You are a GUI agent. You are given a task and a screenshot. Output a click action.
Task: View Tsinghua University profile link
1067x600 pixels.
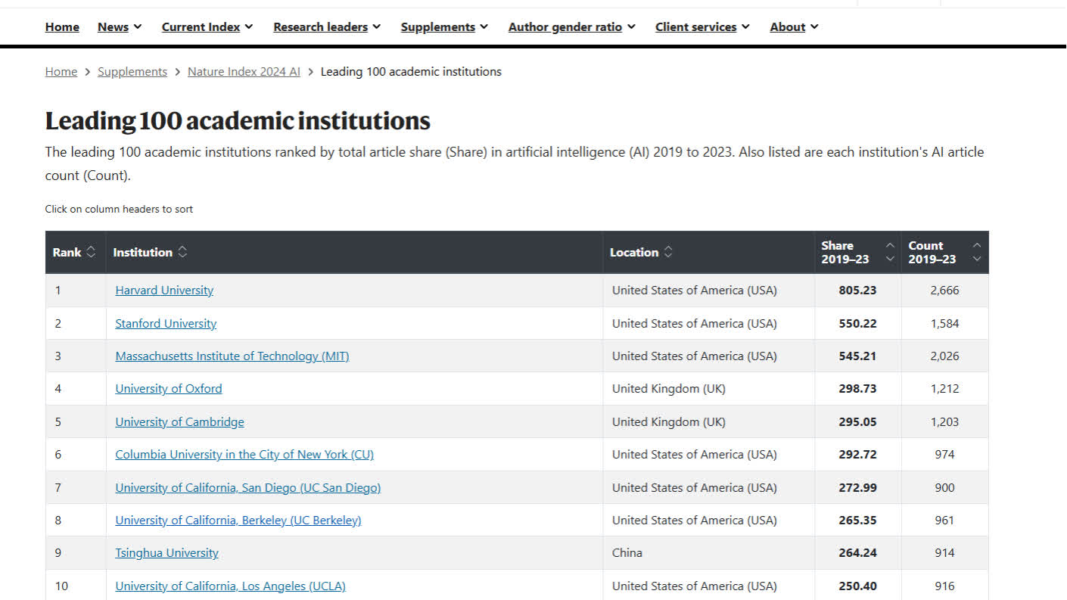coord(166,553)
